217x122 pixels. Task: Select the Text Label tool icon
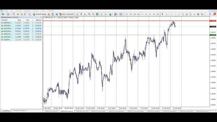tap(198, 14)
